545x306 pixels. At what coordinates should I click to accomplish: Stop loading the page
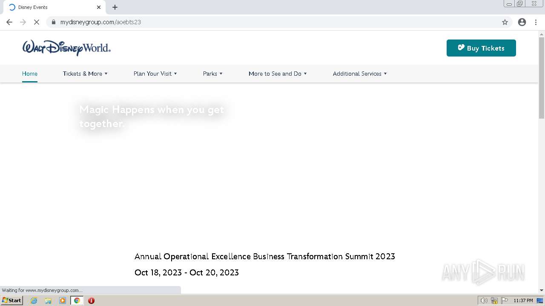[37, 22]
